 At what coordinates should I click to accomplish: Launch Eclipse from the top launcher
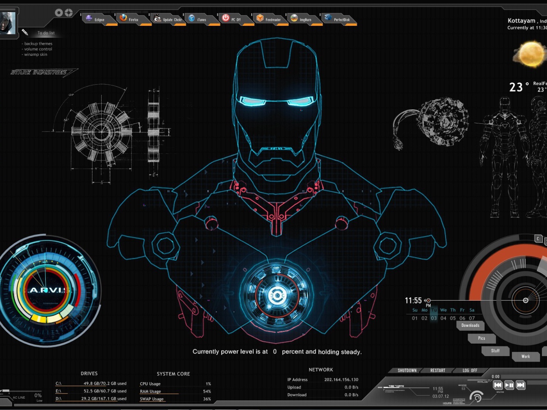point(89,18)
